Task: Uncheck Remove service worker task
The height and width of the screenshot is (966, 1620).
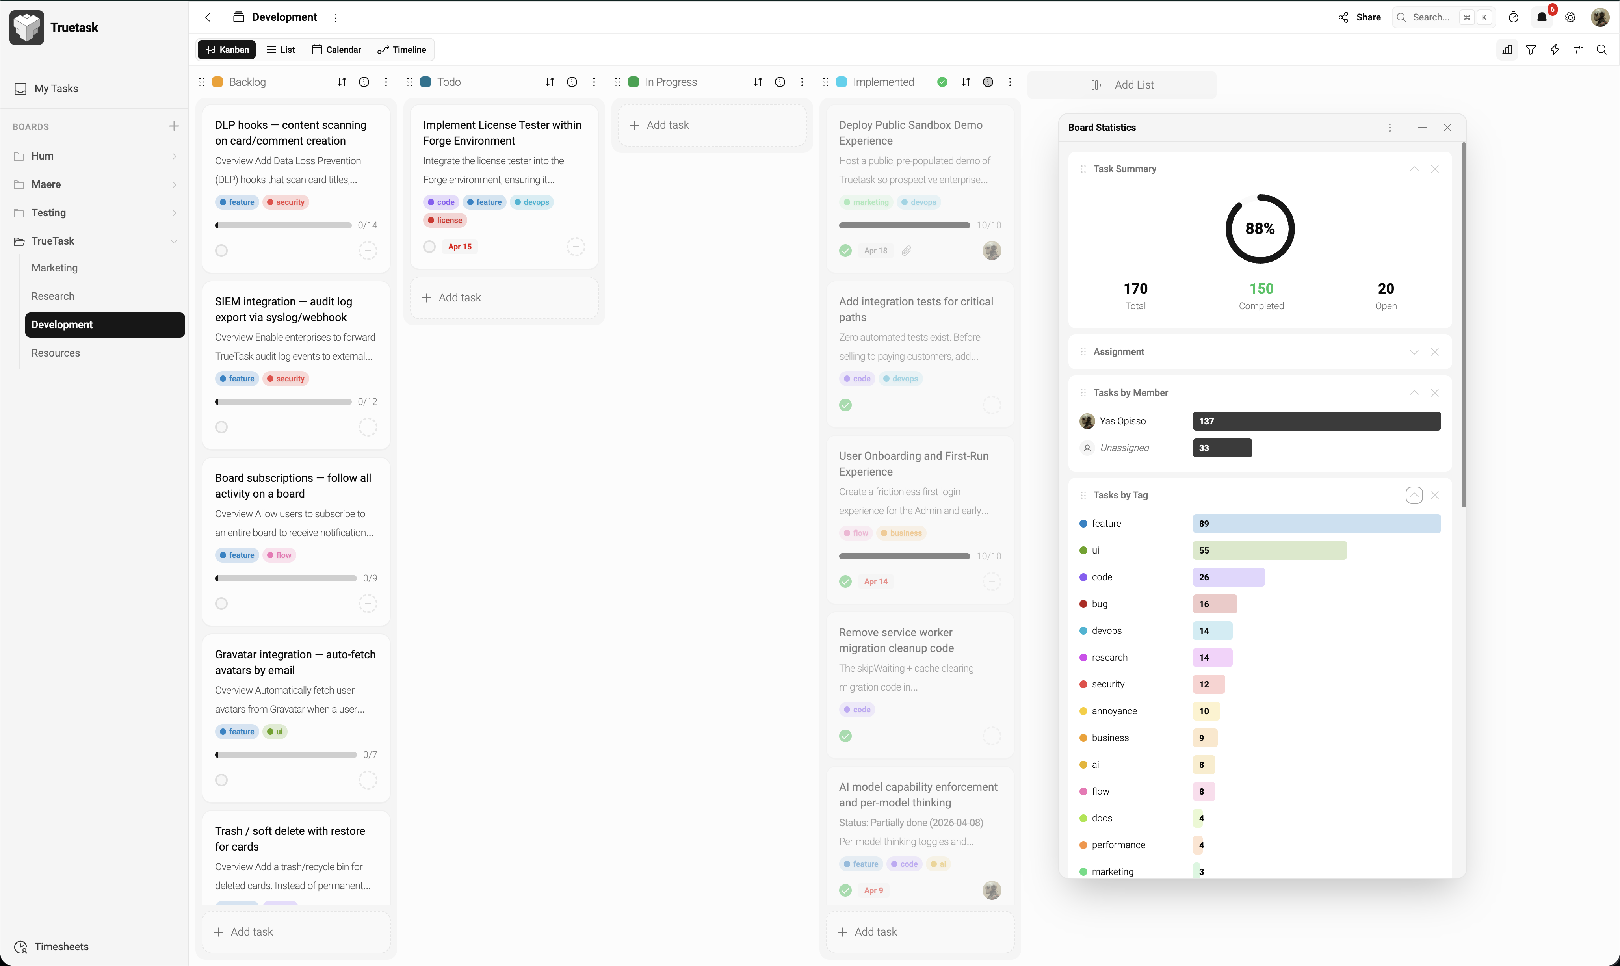Action: 845,736
